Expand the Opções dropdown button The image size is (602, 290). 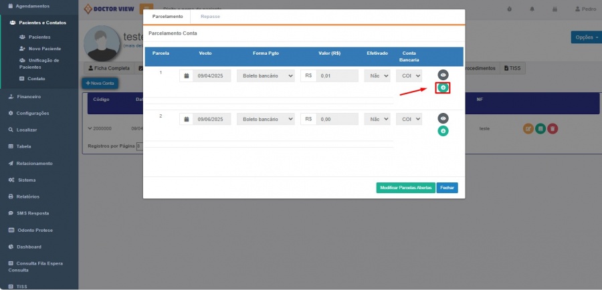(x=586, y=37)
